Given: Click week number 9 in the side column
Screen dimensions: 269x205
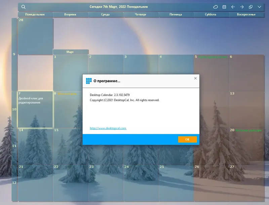Looking at the screenshot, I should (x=14, y=54).
